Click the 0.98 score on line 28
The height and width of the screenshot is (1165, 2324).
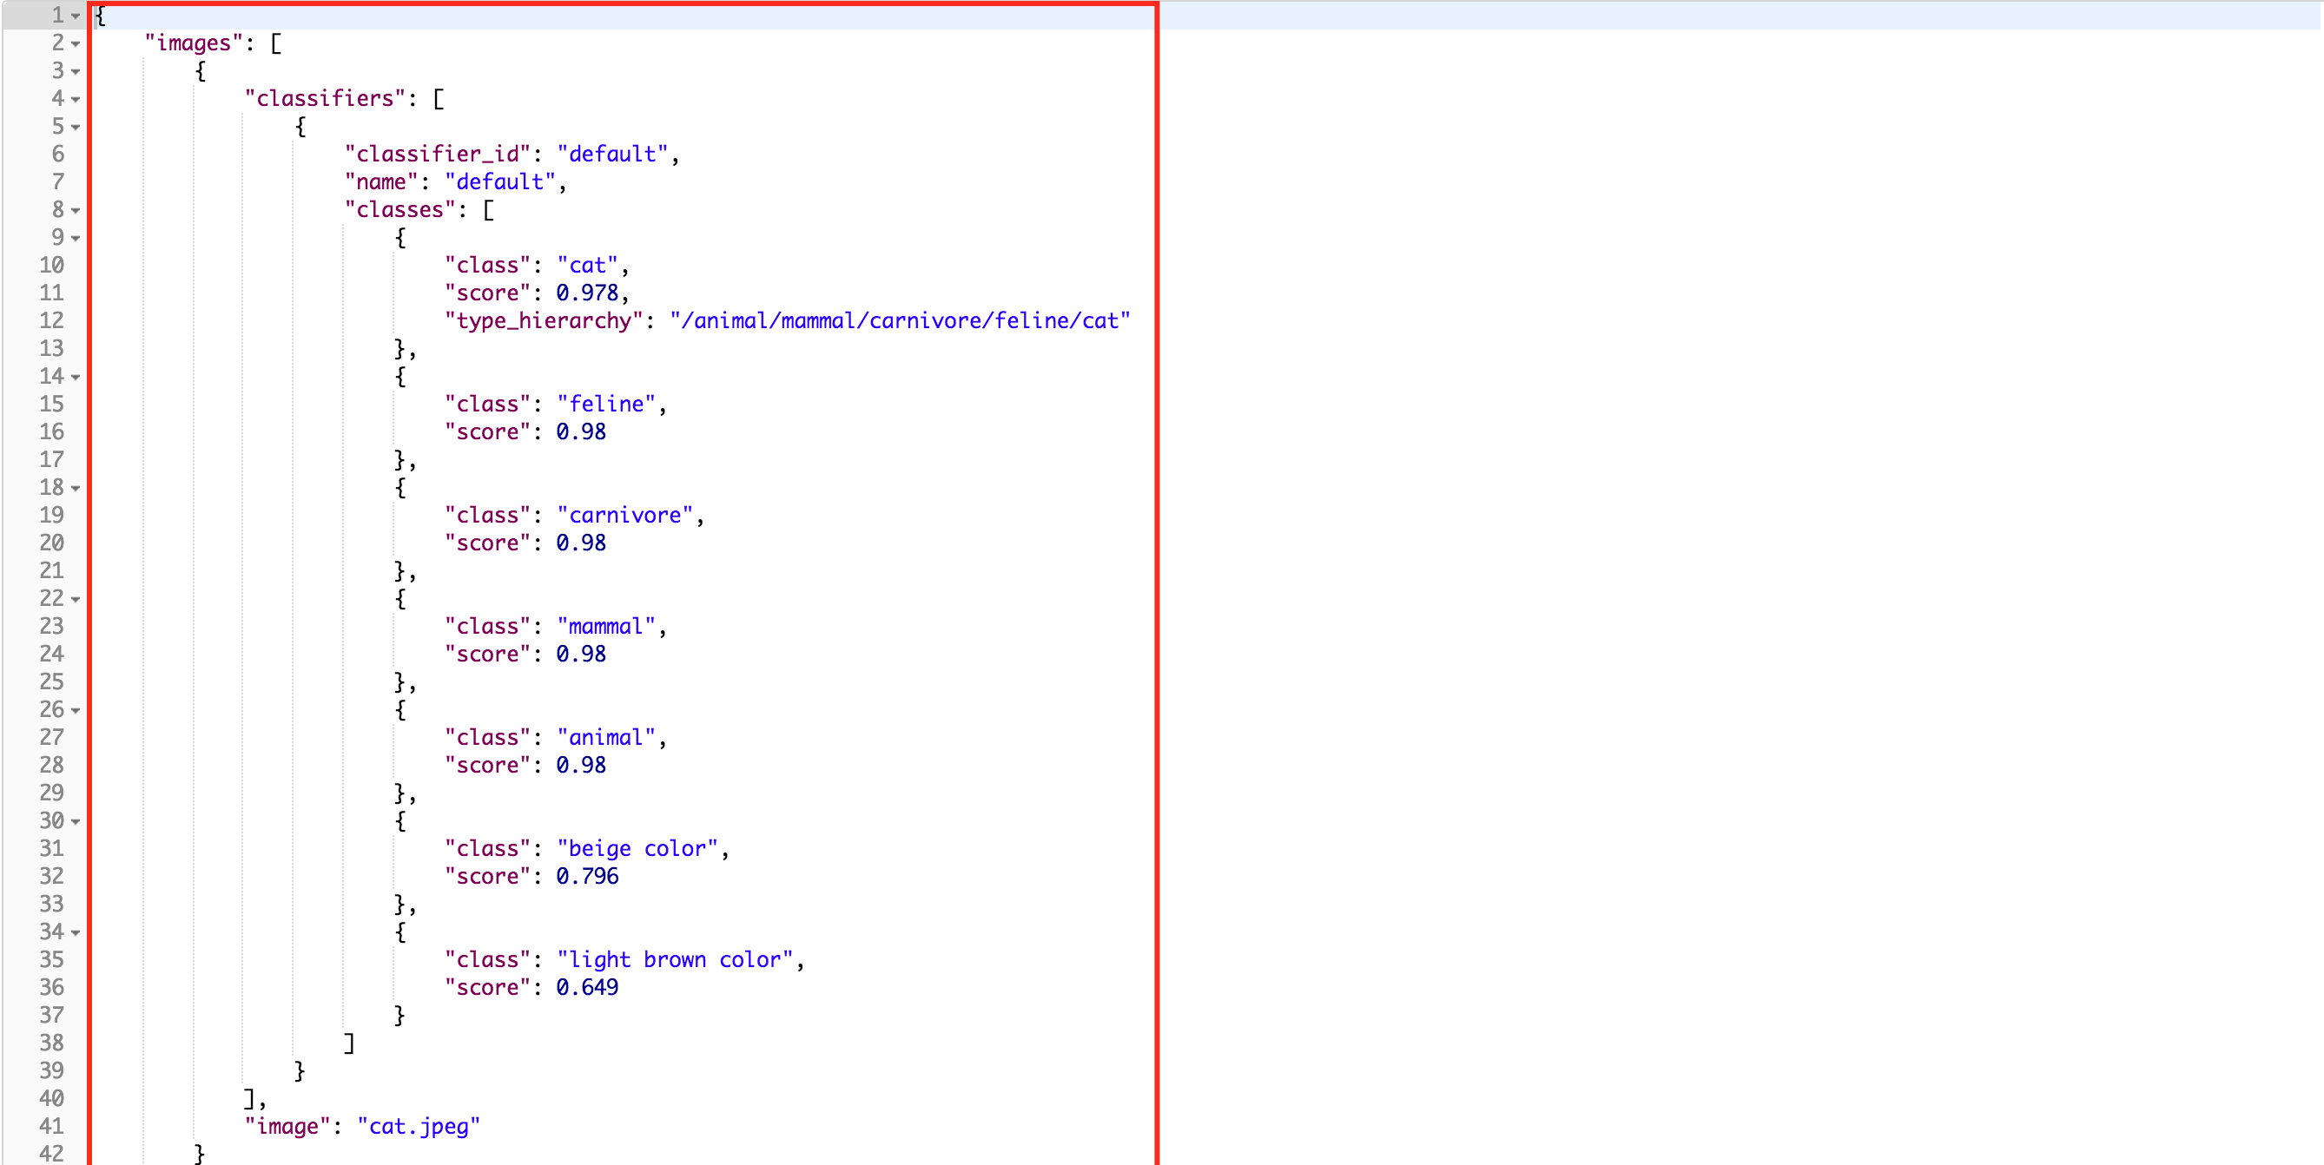pos(581,766)
